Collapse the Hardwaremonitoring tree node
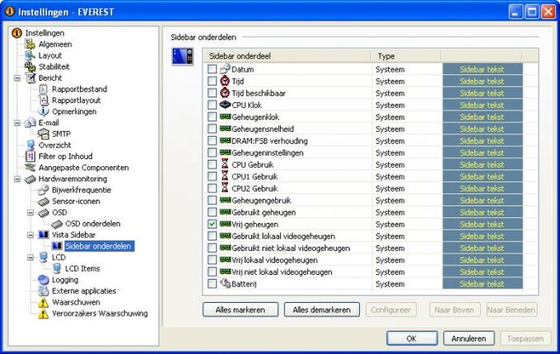Image resolution: width=560 pixels, height=354 pixels. [17, 179]
